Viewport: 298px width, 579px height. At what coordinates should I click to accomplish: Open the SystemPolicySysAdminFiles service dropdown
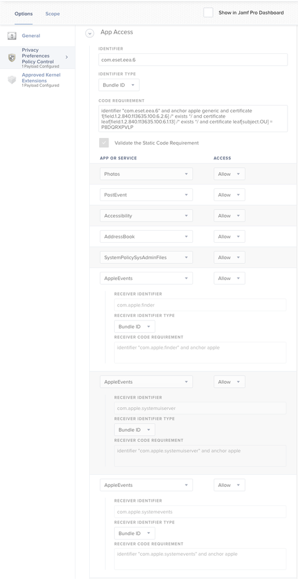(146, 257)
